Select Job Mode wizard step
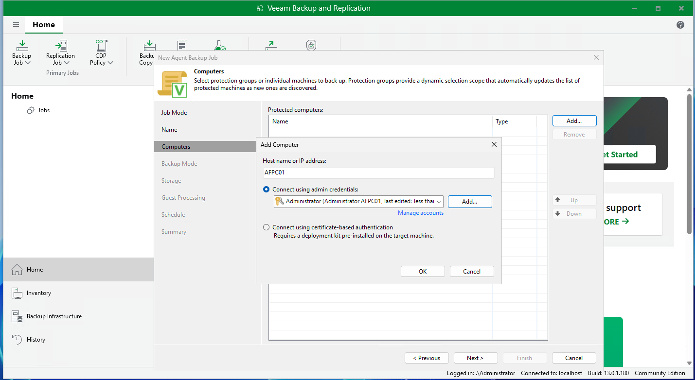The height and width of the screenshot is (380, 695). [x=174, y=113]
